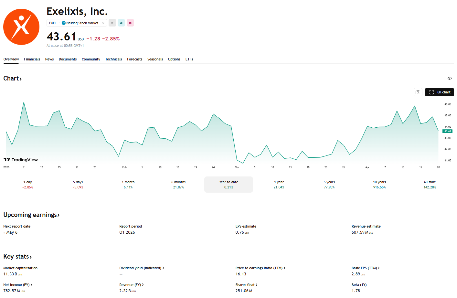The height and width of the screenshot is (298, 457).
Task: Click the 'At close at 00:55 GMT+1' timestamp
Action: point(65,46)
